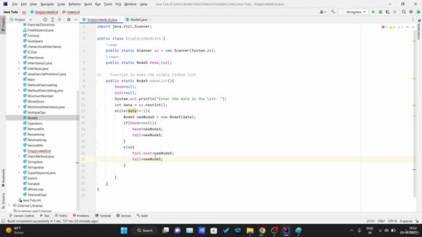Build project with hammer icon
422x237 pixels.
[333, 12]
